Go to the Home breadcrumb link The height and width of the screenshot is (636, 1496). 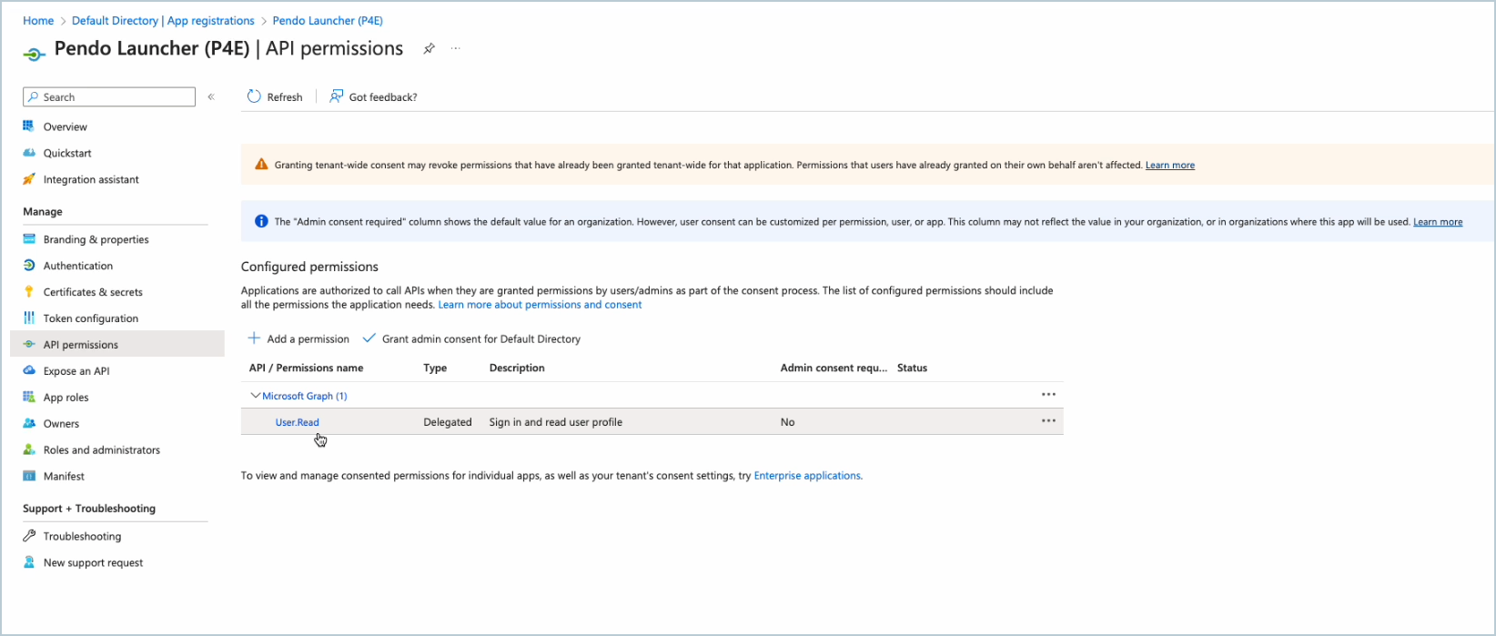point(38,20)
